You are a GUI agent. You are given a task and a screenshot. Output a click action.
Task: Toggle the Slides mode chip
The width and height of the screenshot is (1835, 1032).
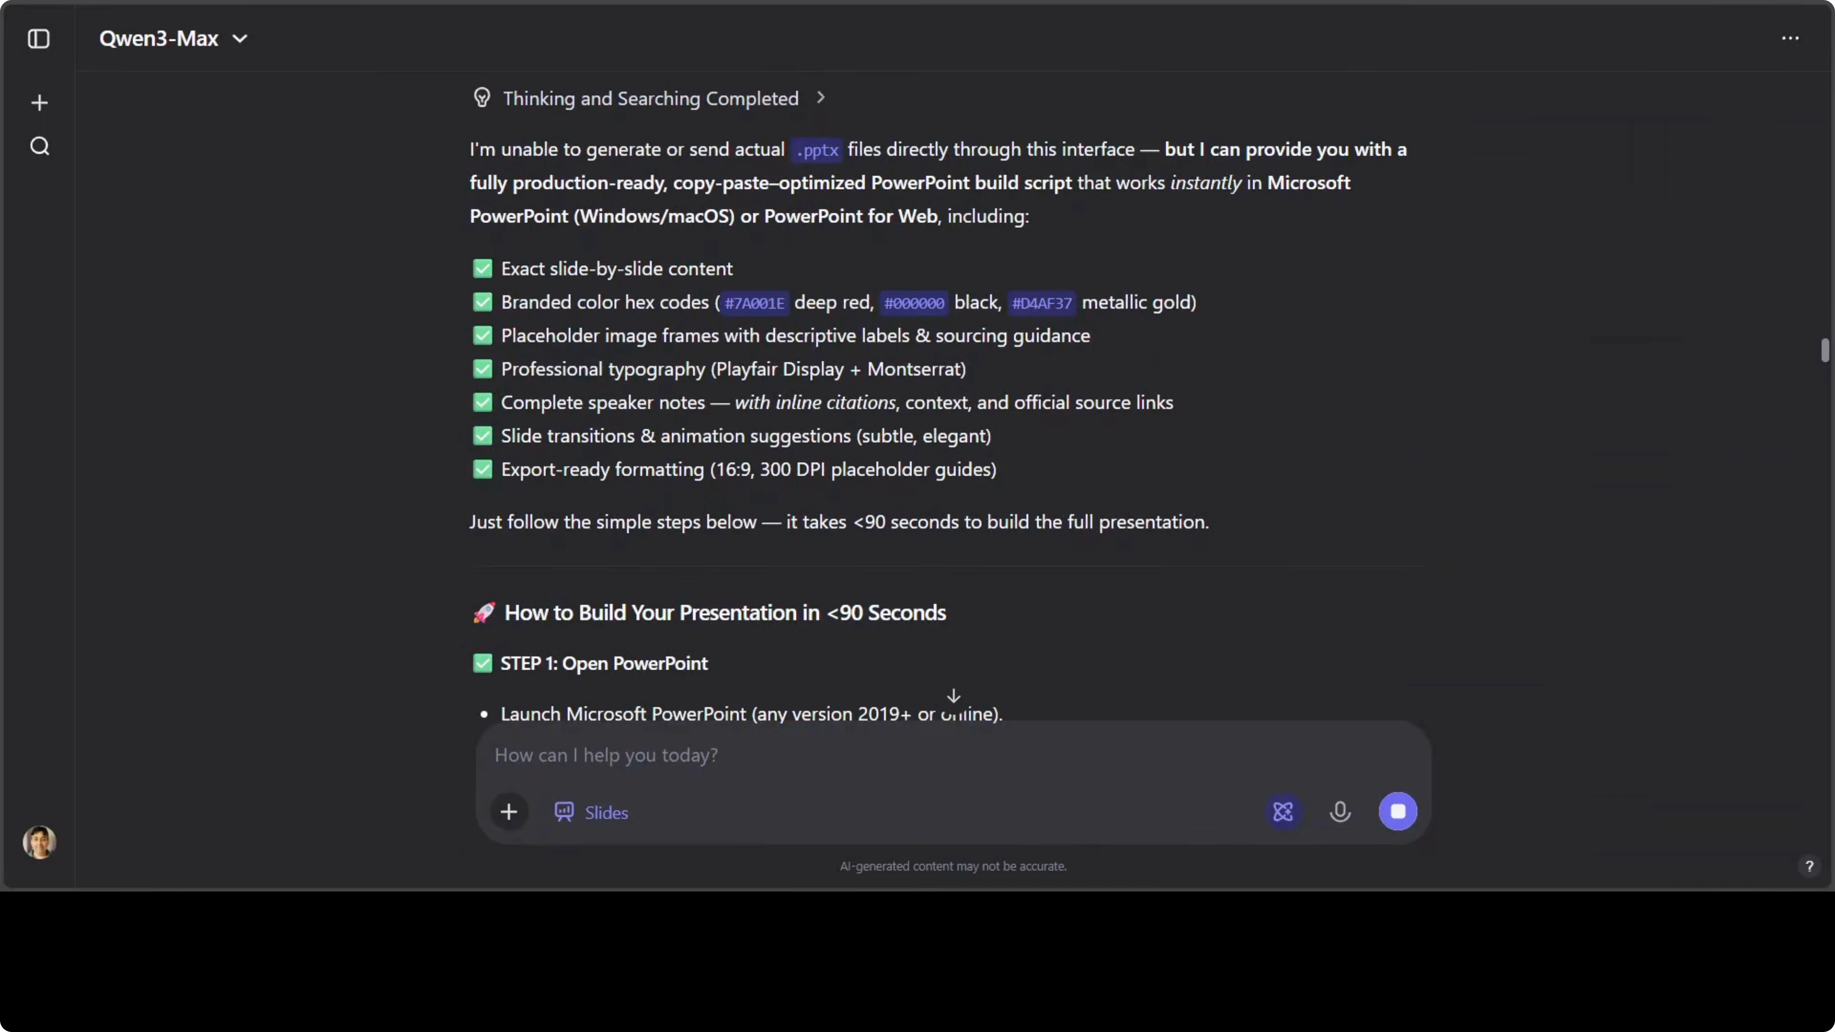point(591,812)
